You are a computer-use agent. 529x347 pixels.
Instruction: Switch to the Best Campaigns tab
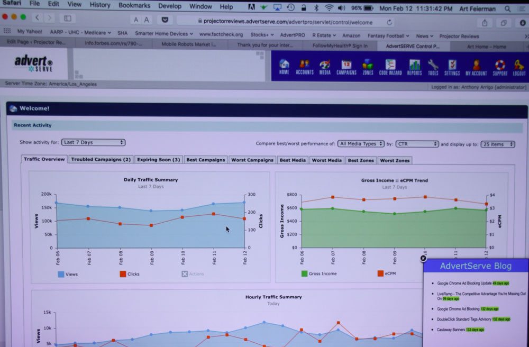(205, 160)
